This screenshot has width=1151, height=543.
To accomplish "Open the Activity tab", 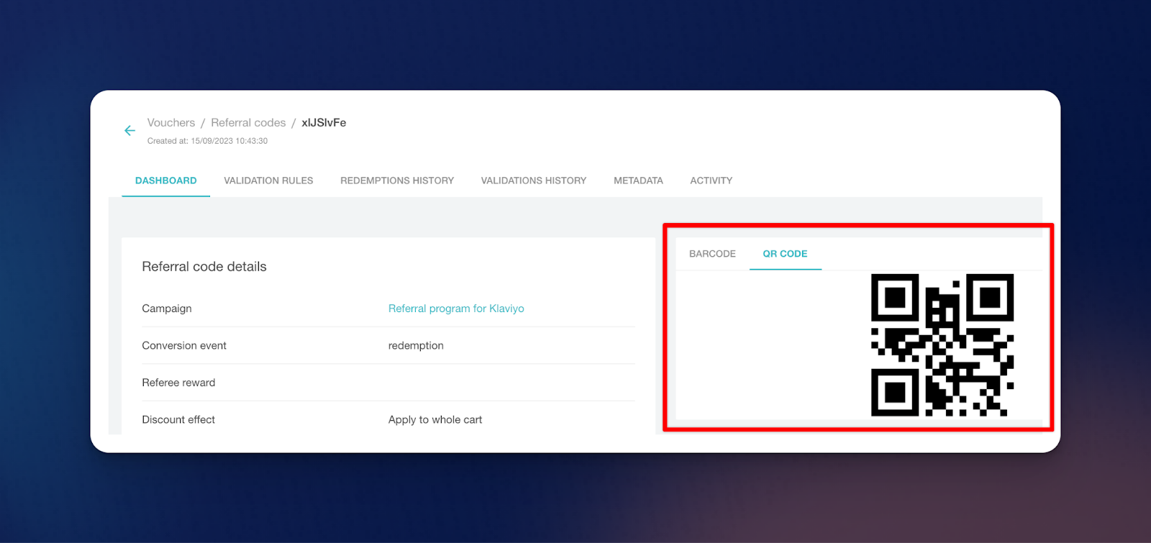I will 711,181.
